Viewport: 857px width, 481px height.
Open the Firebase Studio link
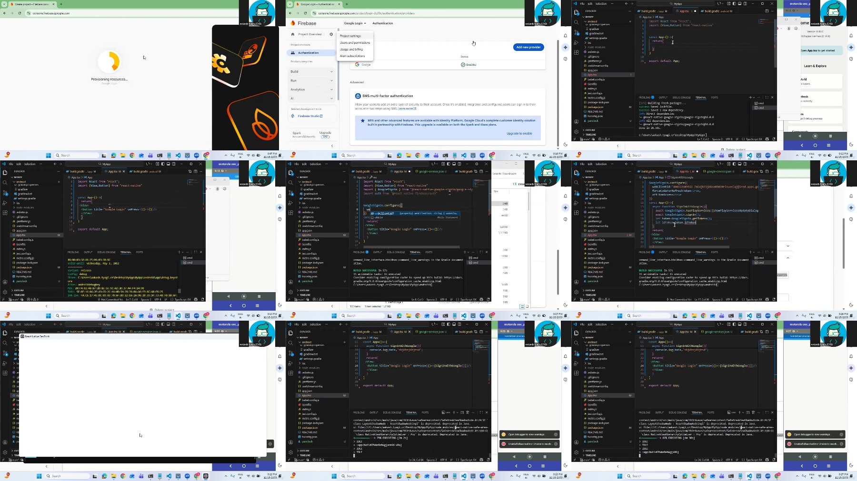tap(309, 116)
